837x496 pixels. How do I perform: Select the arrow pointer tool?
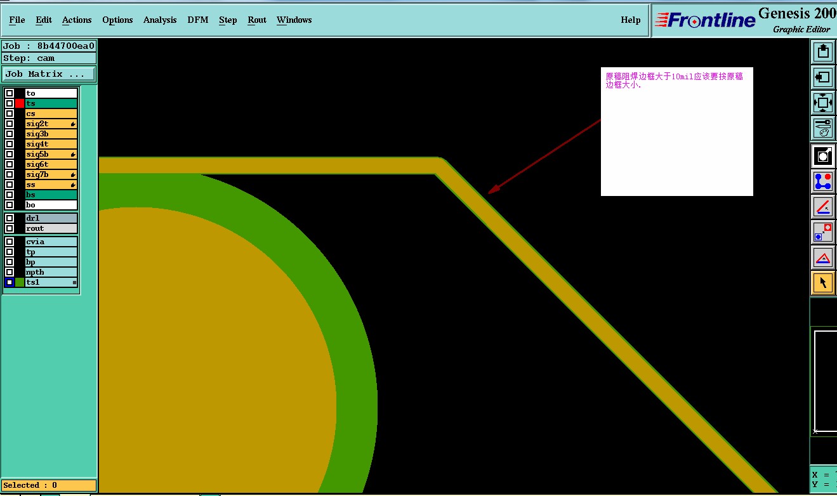click(x=823, y=283)
